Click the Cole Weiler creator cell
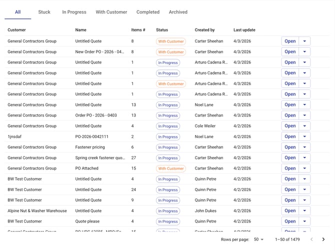This screenshot has height=251, width=335. point(205,126)
